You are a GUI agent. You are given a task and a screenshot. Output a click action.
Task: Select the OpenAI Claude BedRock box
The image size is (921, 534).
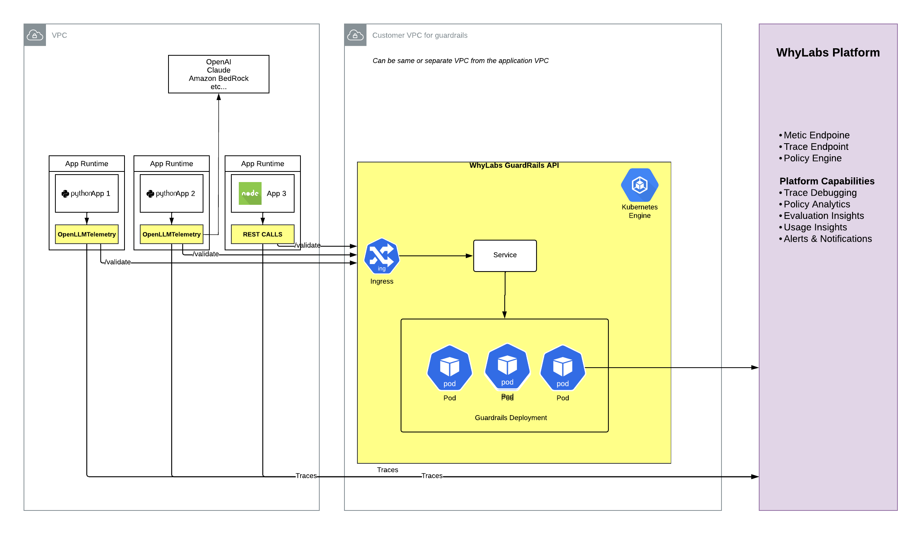point(219,74)
